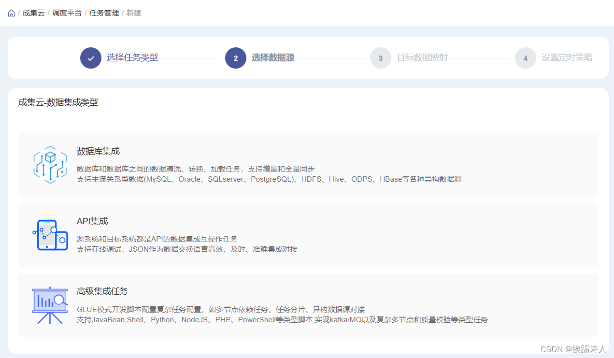Screen dimensions: 614x358
Task: Click the 源系统和目标系统都是API description line
Action: pyautogui.click(x=157, y=239)
